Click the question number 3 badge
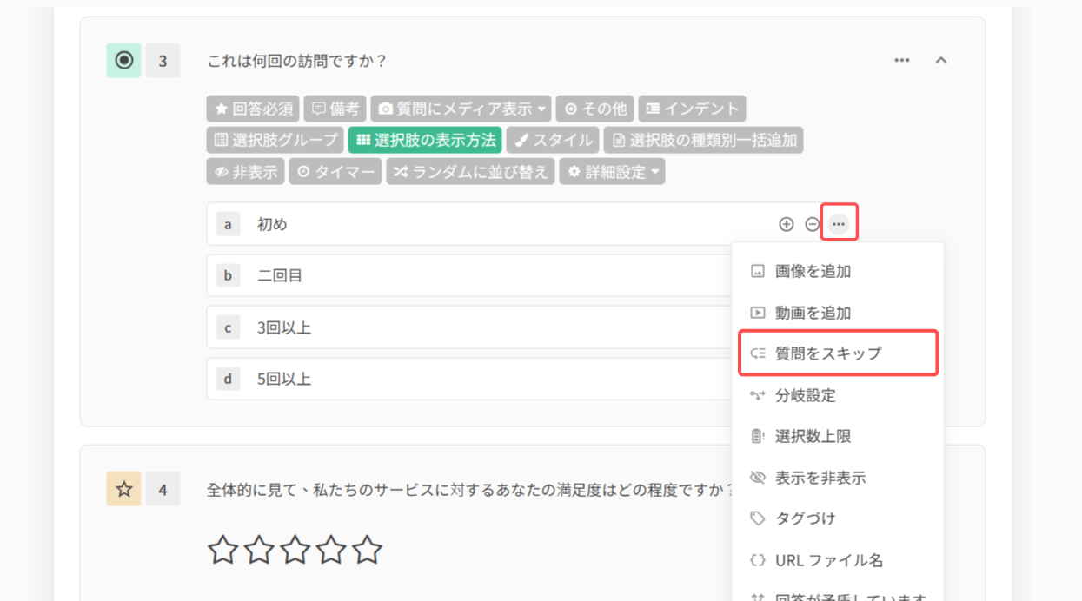The image size is (1082, 601). (x=163, y=61)
